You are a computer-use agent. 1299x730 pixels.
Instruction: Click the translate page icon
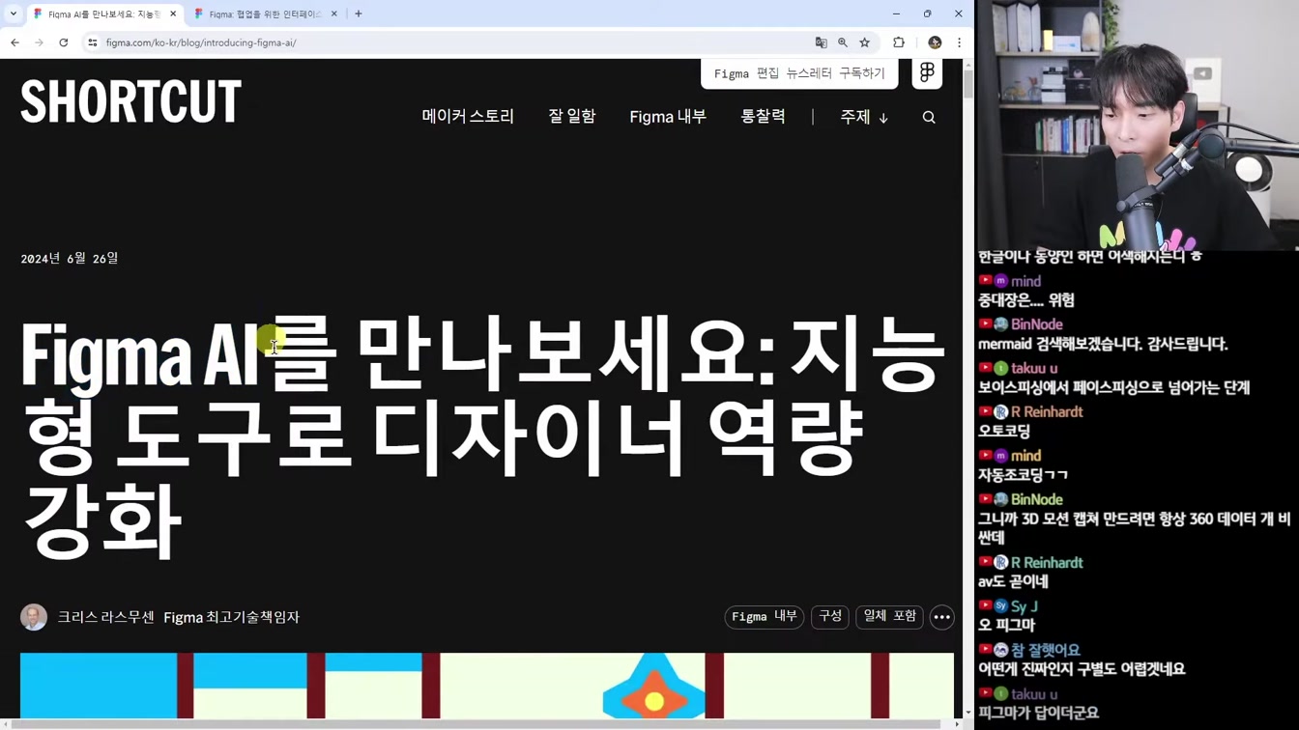coord(822,42)
